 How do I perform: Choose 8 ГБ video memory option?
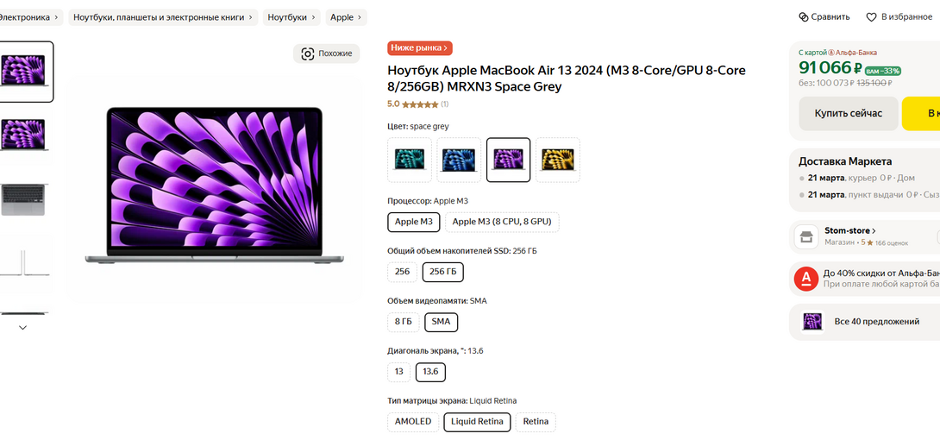pos(404,322)
